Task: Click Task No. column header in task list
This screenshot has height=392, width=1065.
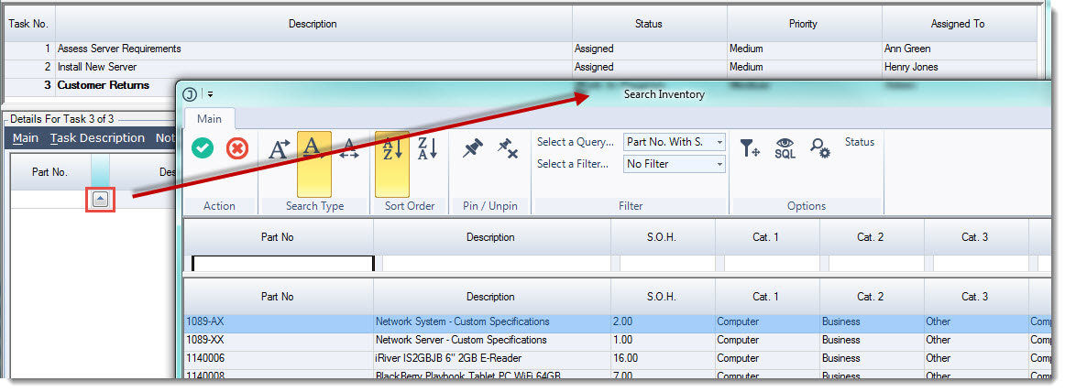Action: tap(27, 24)
